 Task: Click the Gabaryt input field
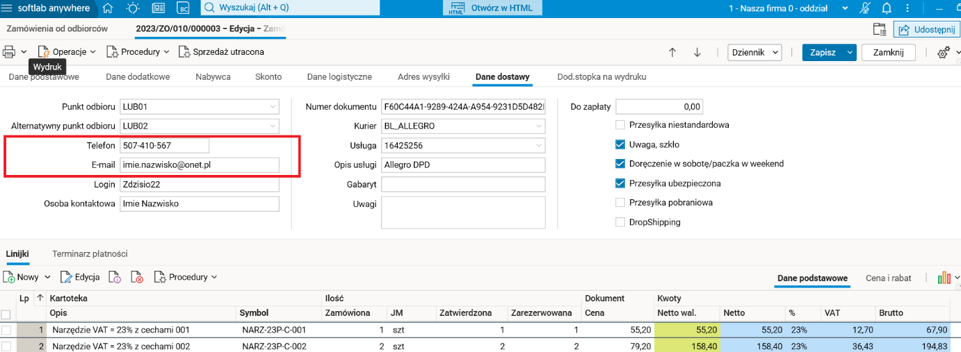click(464, 185)
